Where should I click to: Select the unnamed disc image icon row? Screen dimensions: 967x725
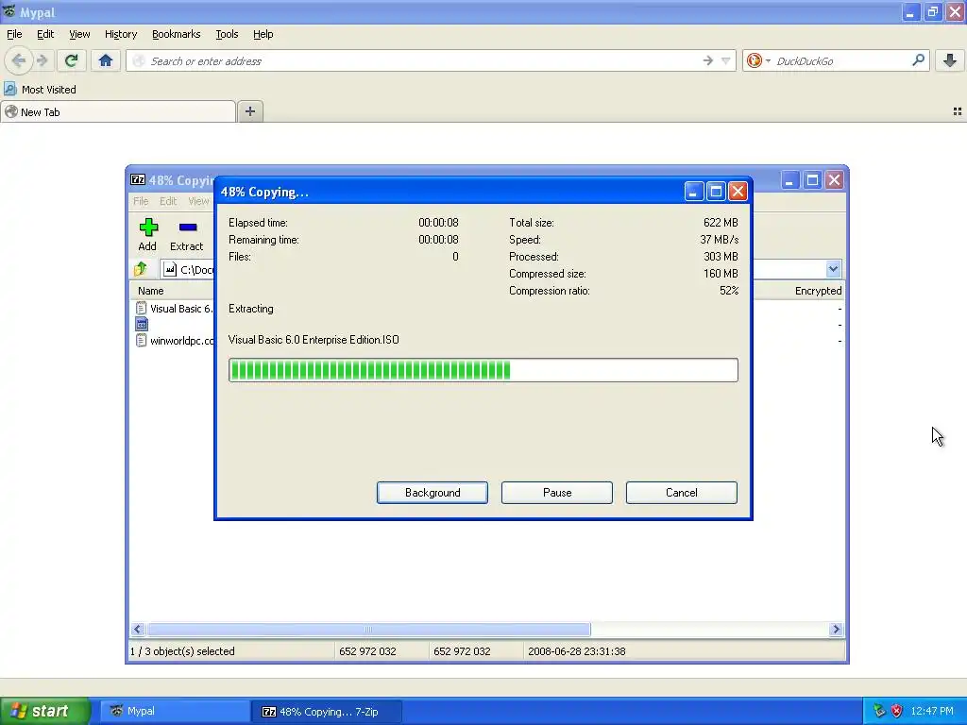coord(142,325)
